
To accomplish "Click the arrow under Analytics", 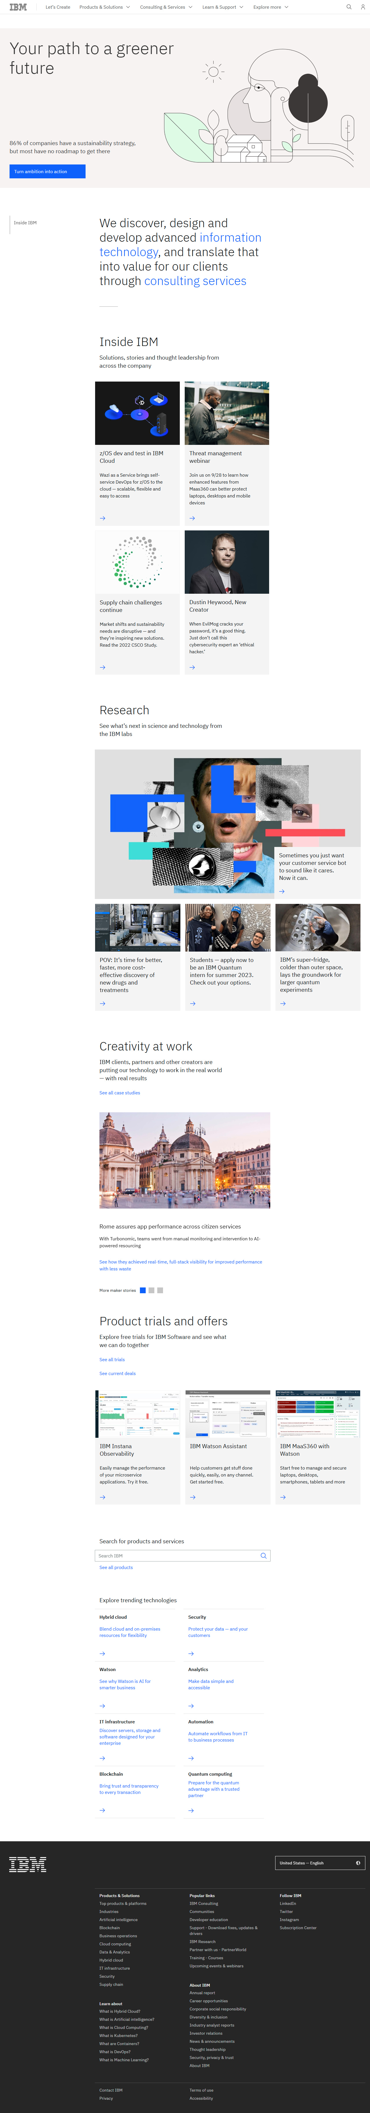I will 191,1706.
